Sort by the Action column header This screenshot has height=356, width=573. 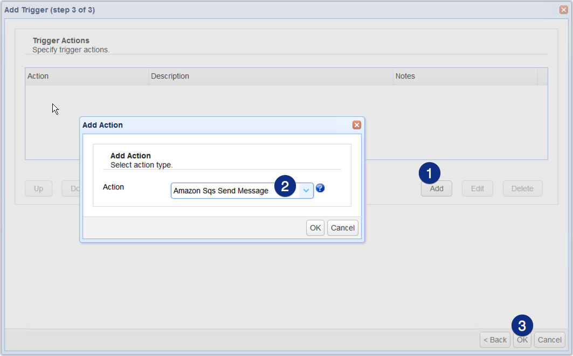point(86,76)
